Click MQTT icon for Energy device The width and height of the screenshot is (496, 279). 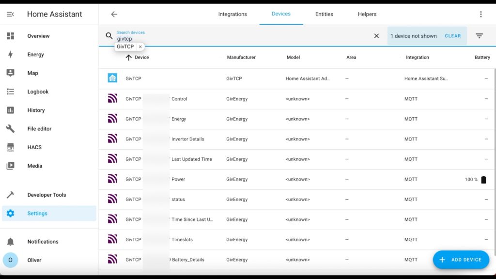click(112, 119)
